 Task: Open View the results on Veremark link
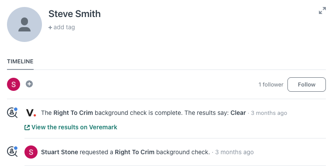pyautogui.click(x=74, y=127)
